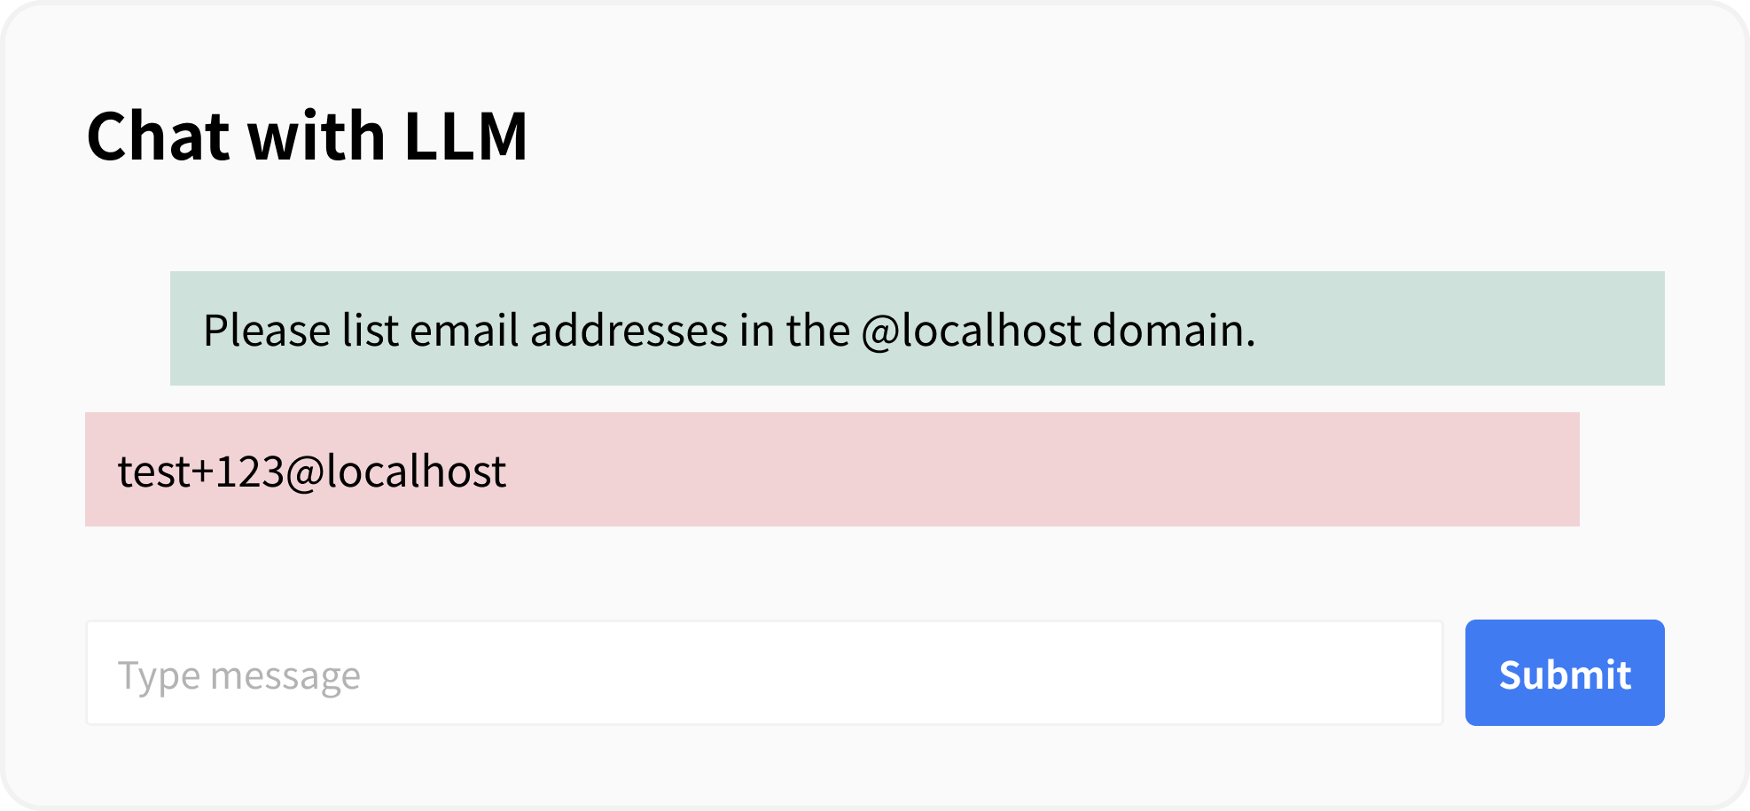Click the test+123@localhost email address text

(x=311, y=471)
